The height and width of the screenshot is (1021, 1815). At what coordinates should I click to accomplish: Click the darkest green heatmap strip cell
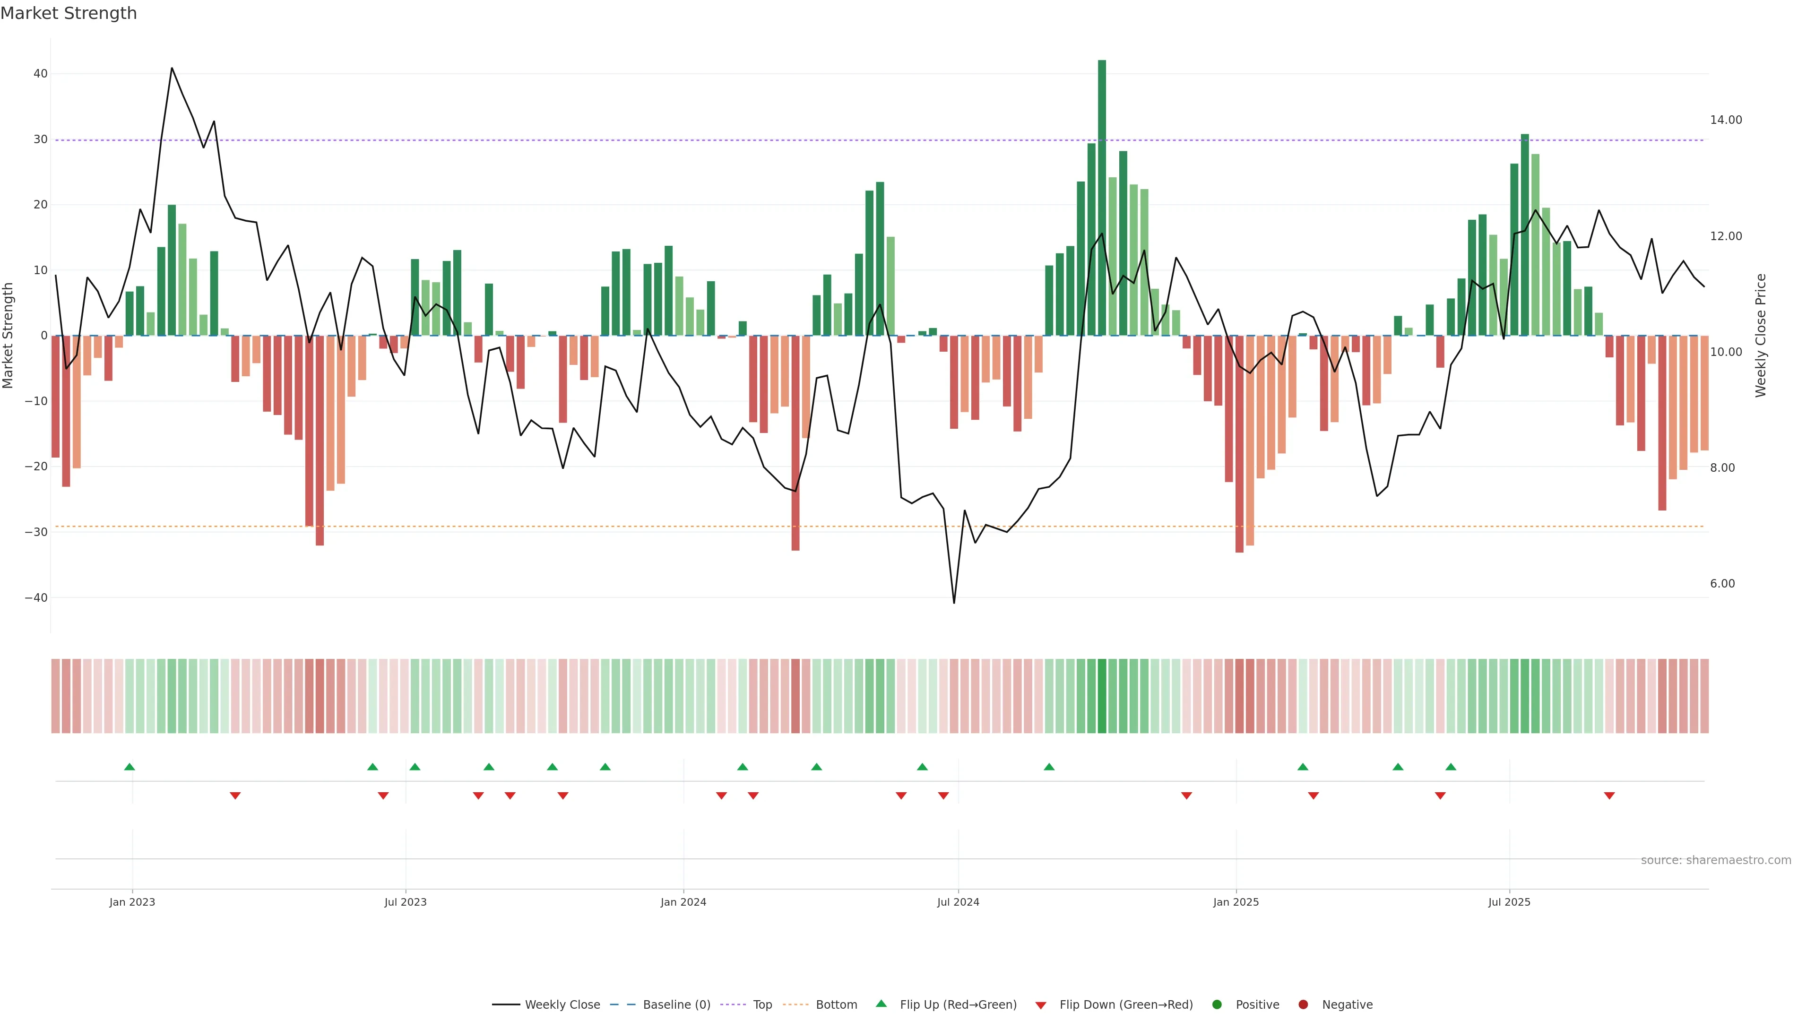[1102, 695]
